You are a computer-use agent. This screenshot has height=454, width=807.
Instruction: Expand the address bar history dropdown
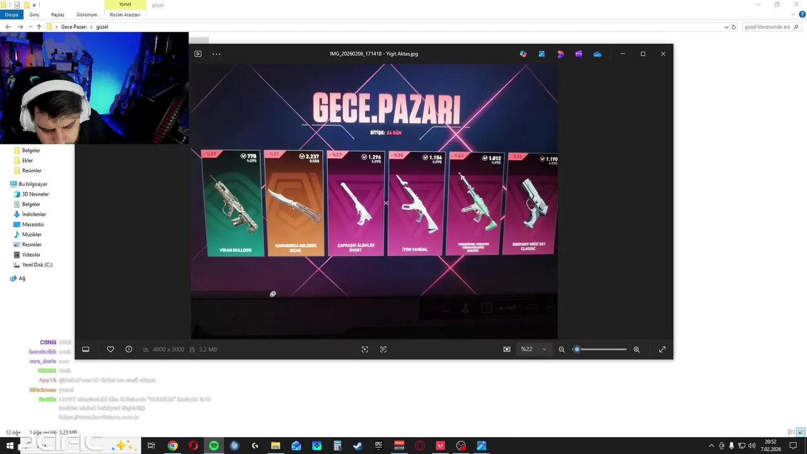point(726,27)
